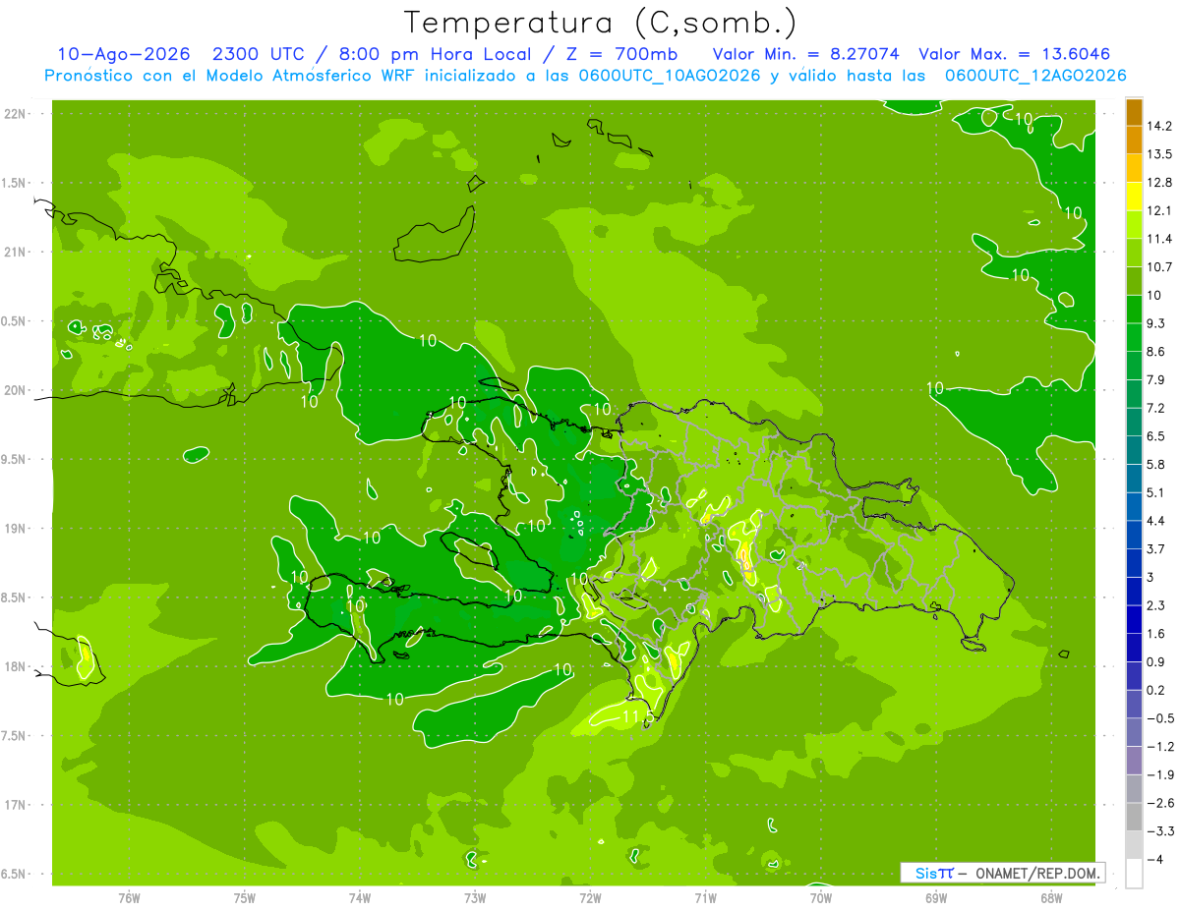Image resolution: width=1180 pixels, height=911 pixels.
Task: Click the "72W" longitude axis label
Action: pos(590,897)
